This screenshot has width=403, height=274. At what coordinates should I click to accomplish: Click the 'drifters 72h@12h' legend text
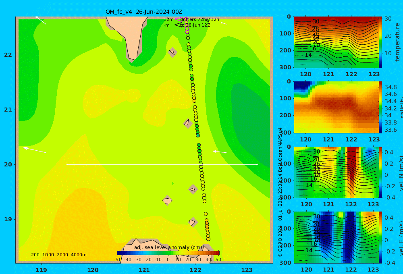200,19
